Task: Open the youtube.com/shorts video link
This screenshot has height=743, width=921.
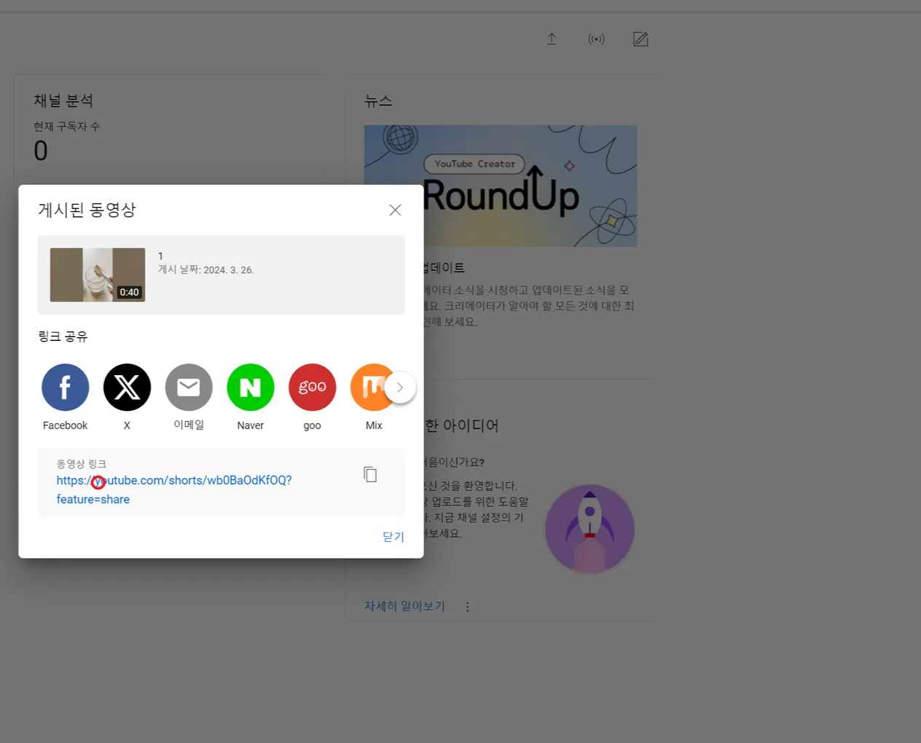Action: (174, 490)
